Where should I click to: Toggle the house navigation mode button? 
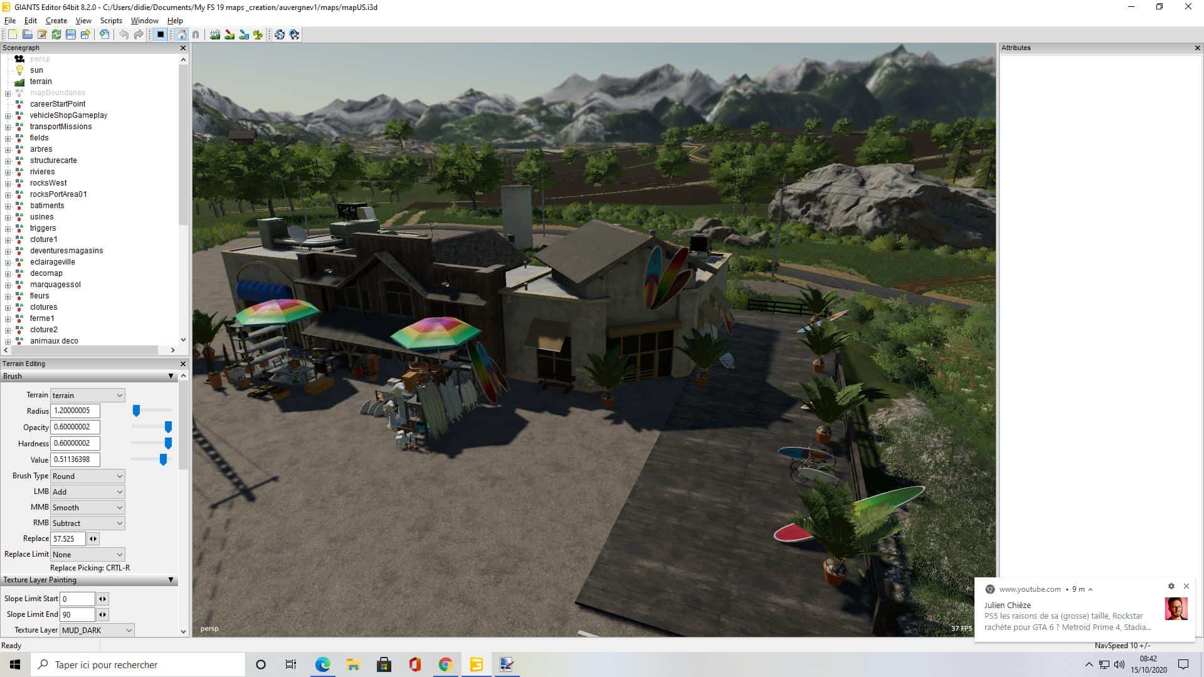tap(182, 34)
